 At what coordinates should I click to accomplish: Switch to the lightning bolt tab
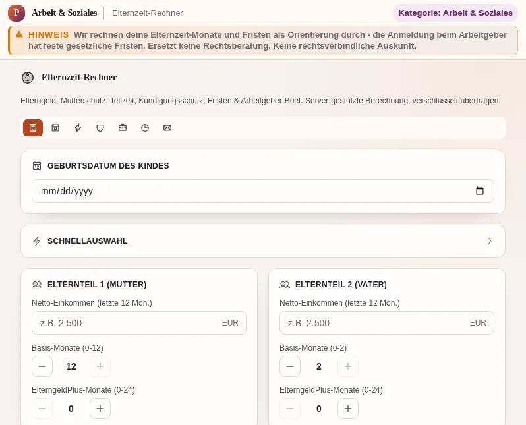click(x=78, y=128)
